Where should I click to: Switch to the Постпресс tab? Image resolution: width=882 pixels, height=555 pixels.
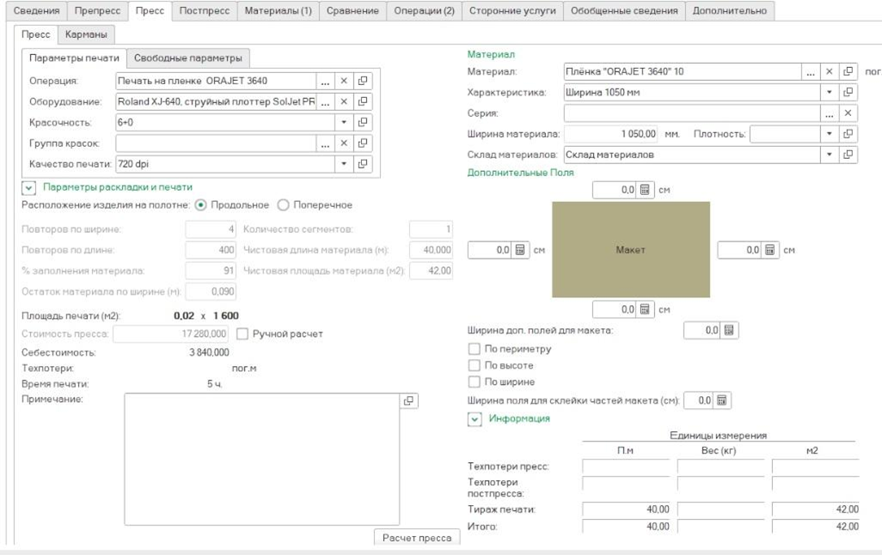pos(204,11)
